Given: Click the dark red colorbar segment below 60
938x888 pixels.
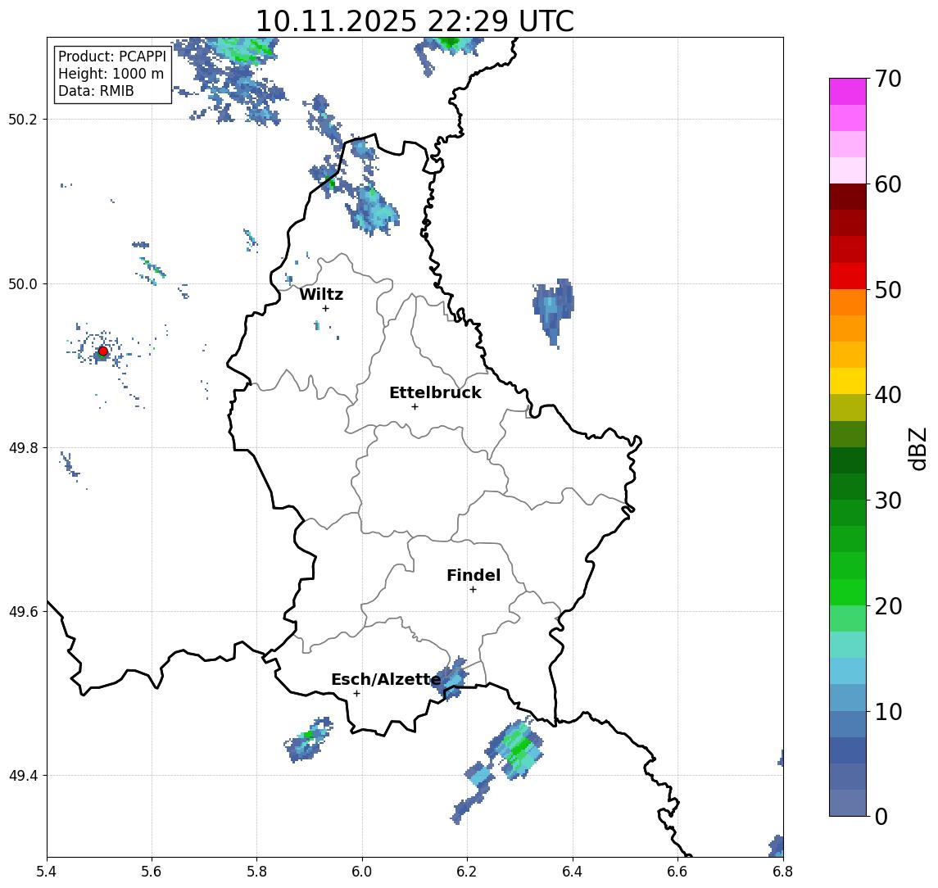Looking at the screenshot, I should click(x=848, y=197).
